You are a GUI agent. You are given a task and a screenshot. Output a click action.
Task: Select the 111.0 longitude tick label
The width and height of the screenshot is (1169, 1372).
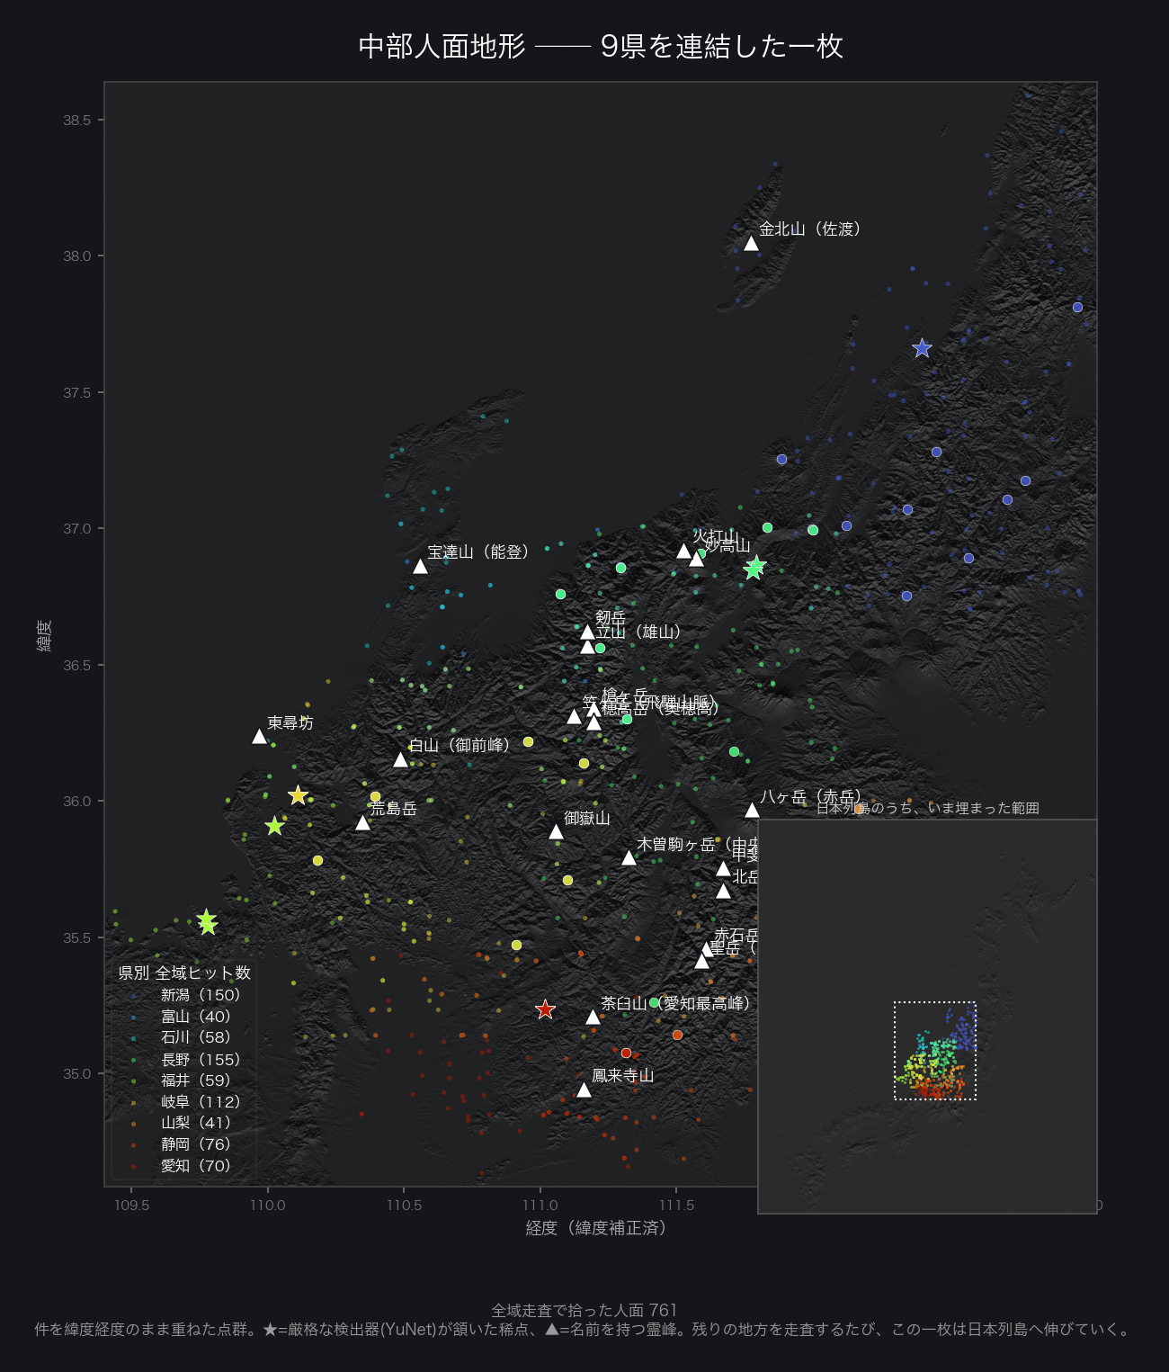540,1206
